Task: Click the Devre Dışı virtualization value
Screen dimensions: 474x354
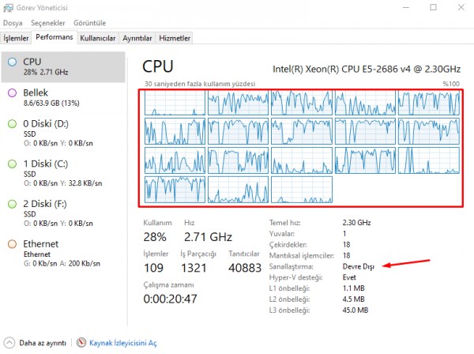Action: [x=358, y=266]
